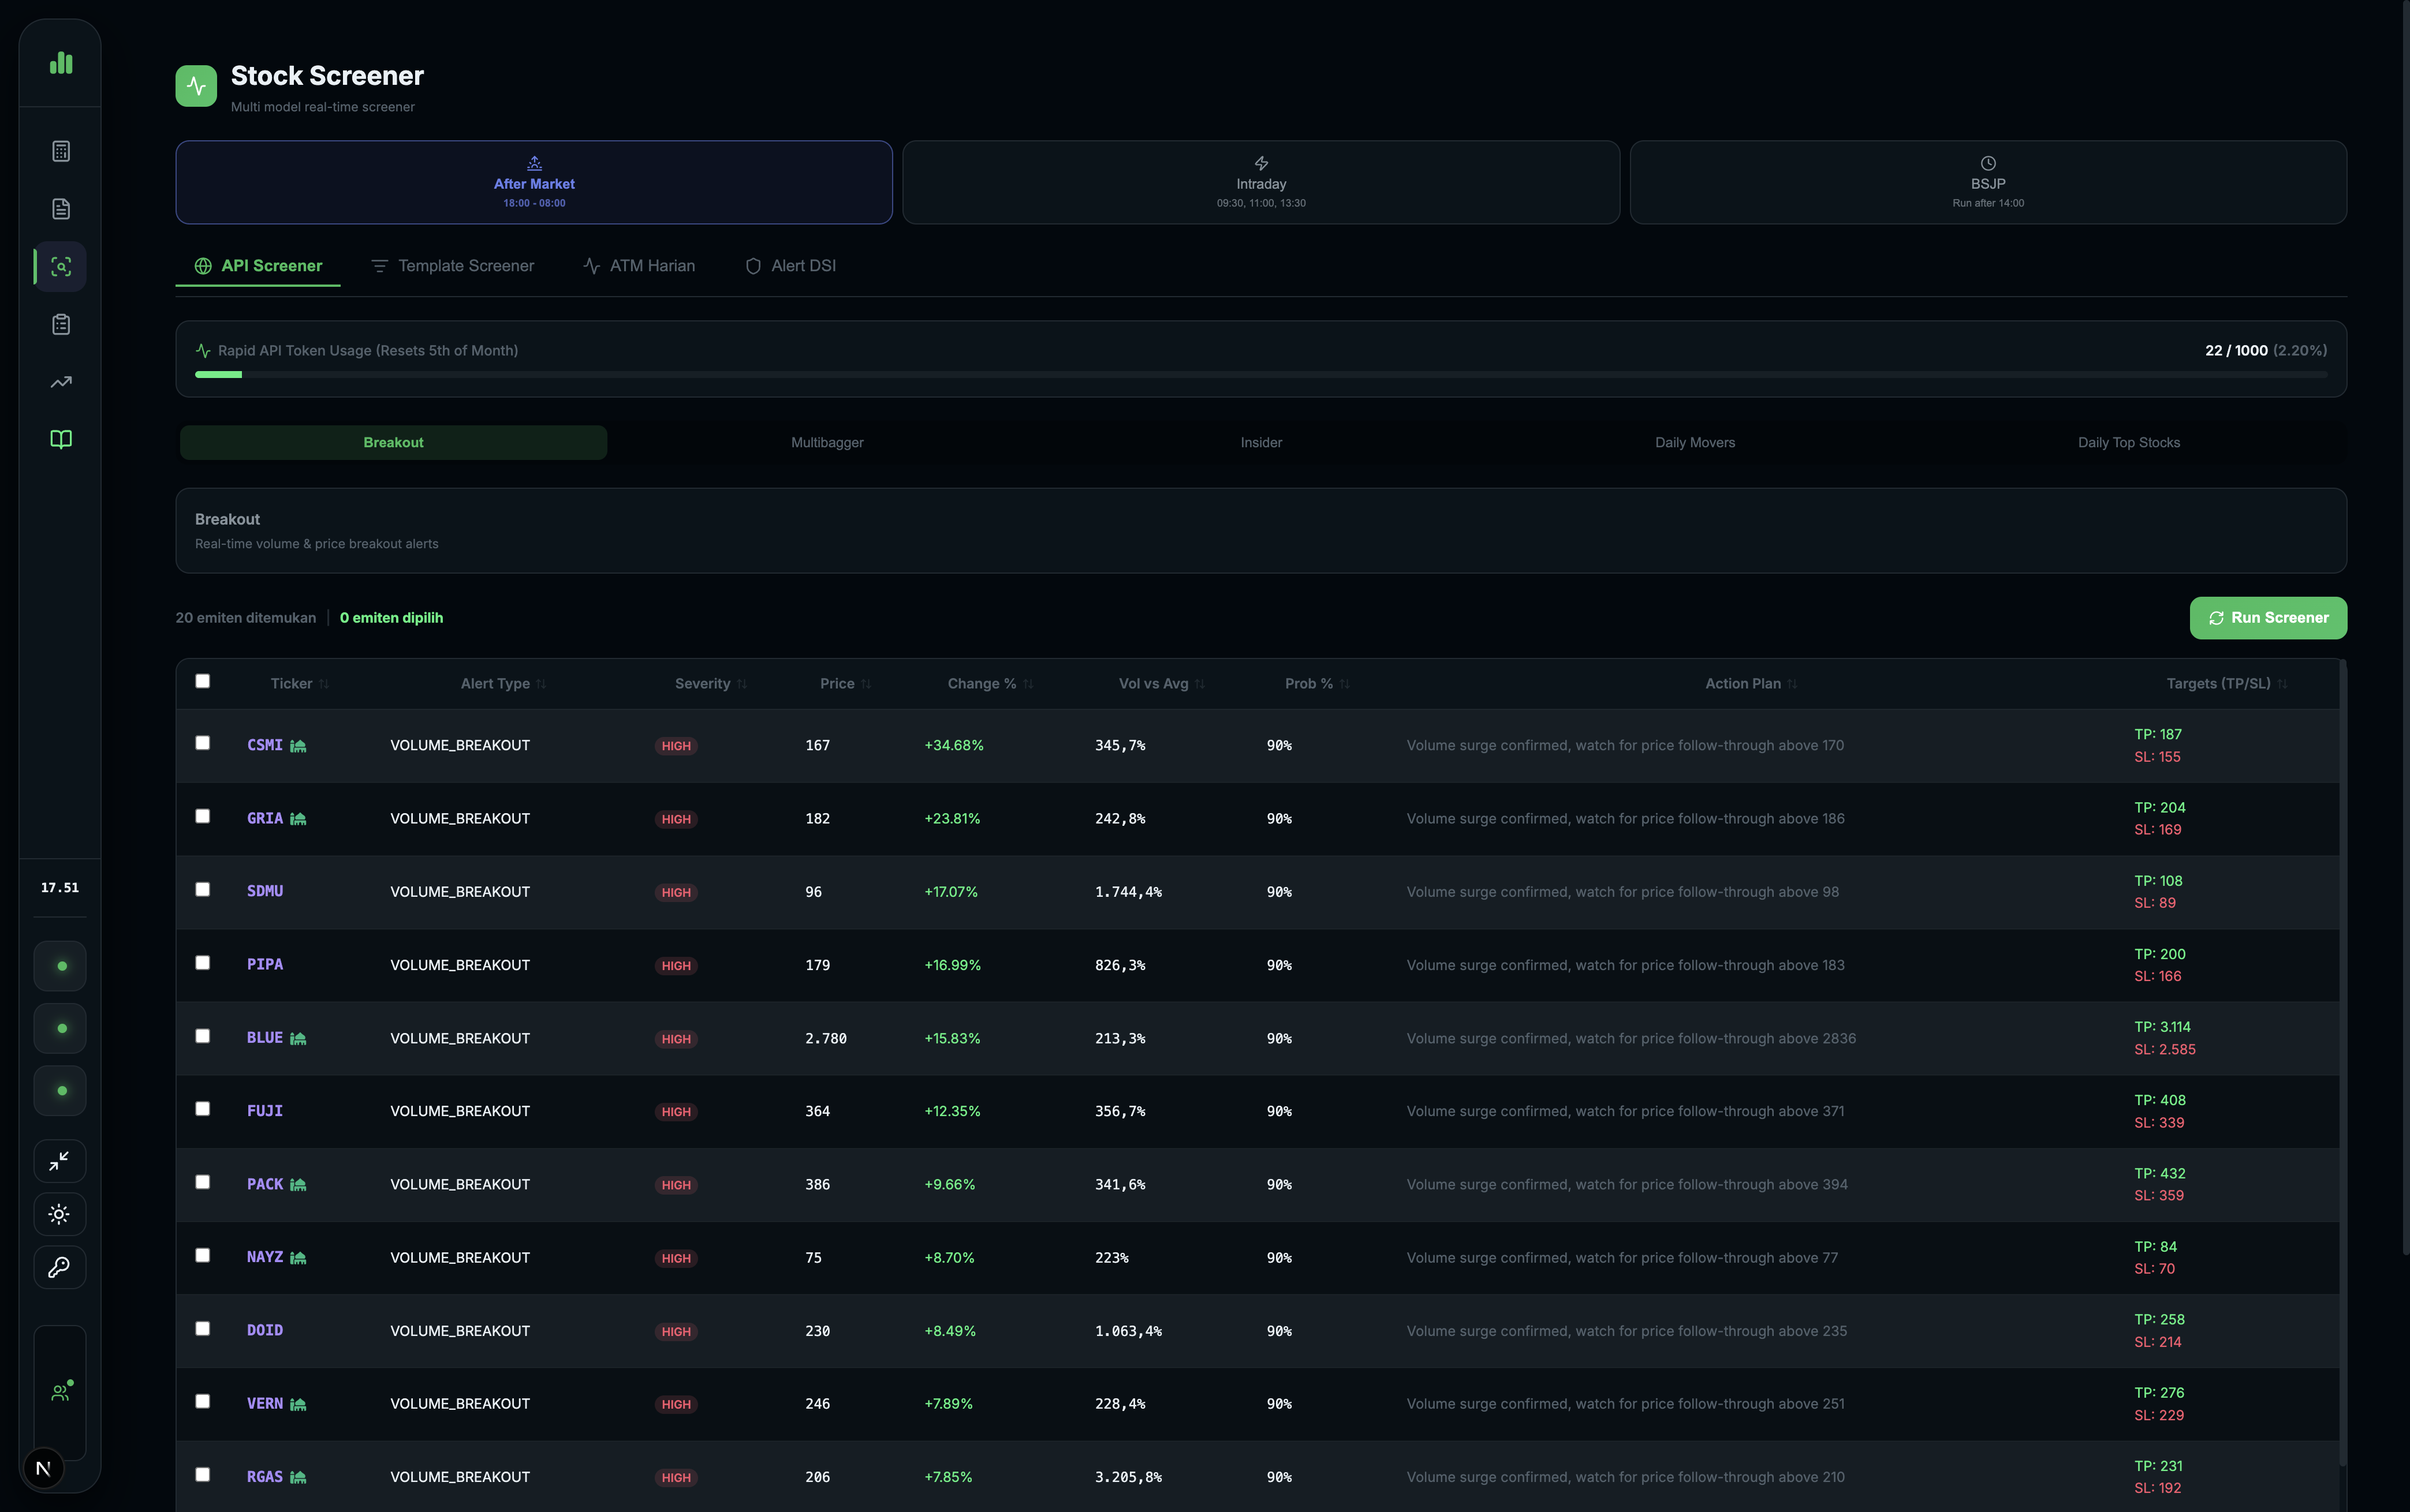This screenshot has width=2410, height=1512.
Task: Click the building icon next to VERN
Action: [x=298, y=1404]
